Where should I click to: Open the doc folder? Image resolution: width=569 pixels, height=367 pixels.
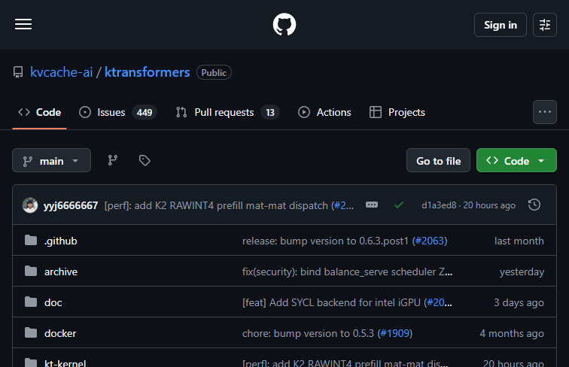click(x=53, y=302)
